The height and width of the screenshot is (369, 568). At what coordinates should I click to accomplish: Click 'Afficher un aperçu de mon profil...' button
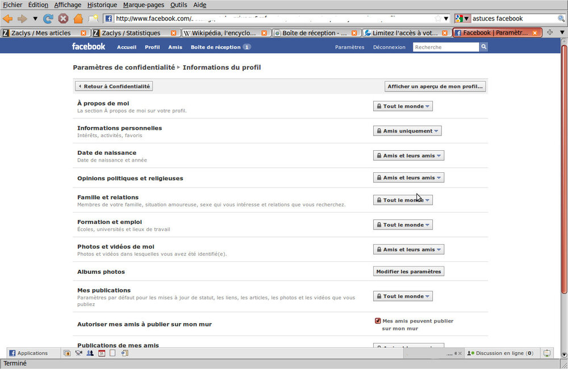tap(435, 86)
